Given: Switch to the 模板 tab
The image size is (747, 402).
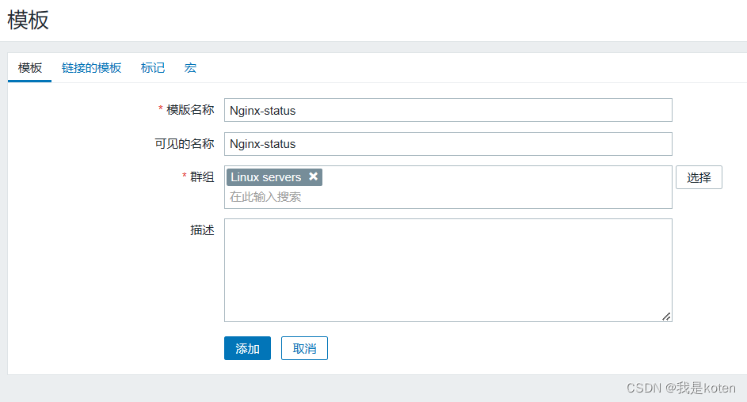Looking at the screenshot, I should pyautogui.click(x=30, y=68).
